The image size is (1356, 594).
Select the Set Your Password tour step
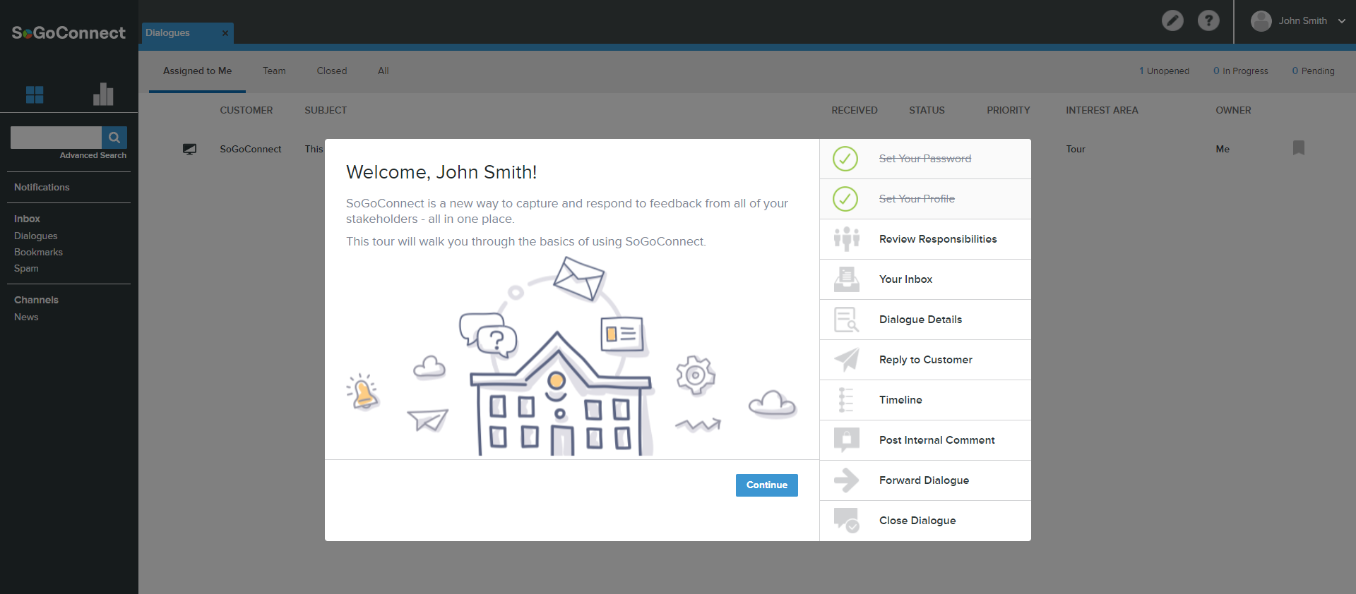pos(925,159)
